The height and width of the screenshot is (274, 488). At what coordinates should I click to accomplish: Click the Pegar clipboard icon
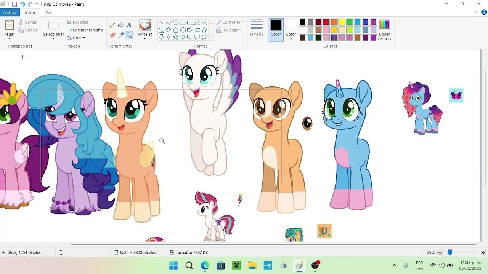coord(10,25)
